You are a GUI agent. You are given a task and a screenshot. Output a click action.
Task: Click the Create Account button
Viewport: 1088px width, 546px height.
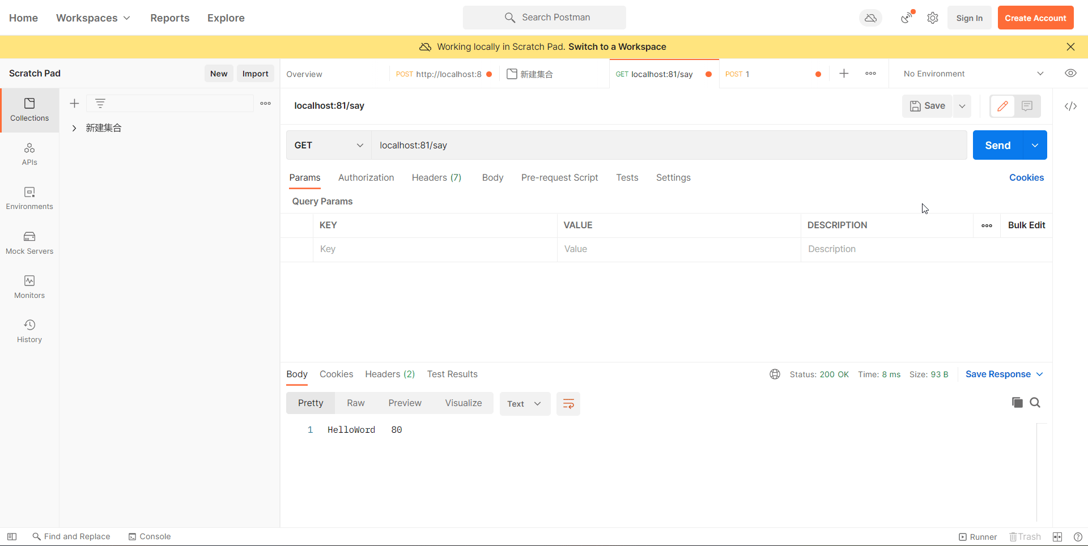pyautogui.click(x=1035, y=18)
